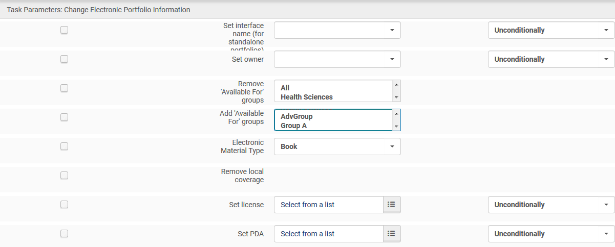This screenshot has width=615, height=247.
Task: Open the Set license list picker icon
Action: [392, 205]
